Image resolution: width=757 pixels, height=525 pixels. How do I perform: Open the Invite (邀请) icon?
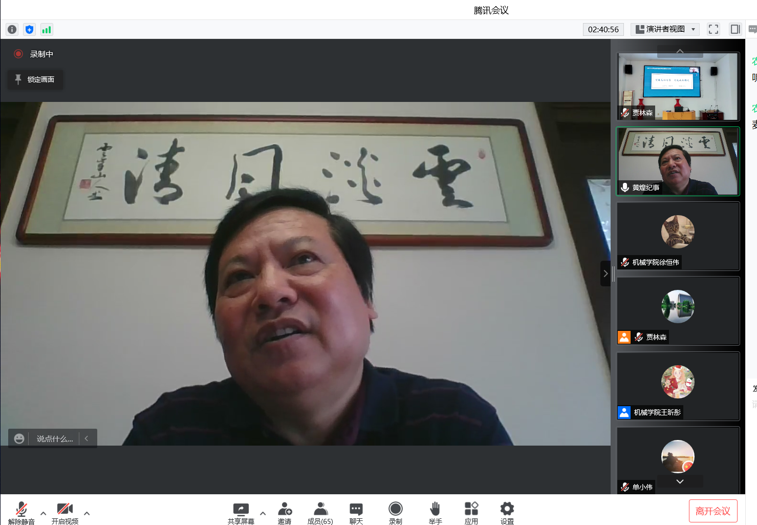pyautogui.click(x=285, y=513)
